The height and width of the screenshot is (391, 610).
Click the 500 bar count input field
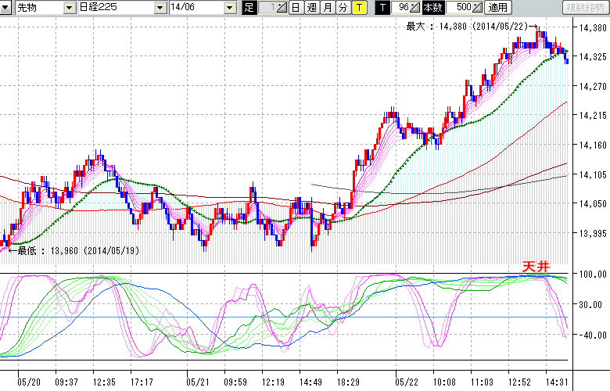pyautogui.click(x=457, y=8)
